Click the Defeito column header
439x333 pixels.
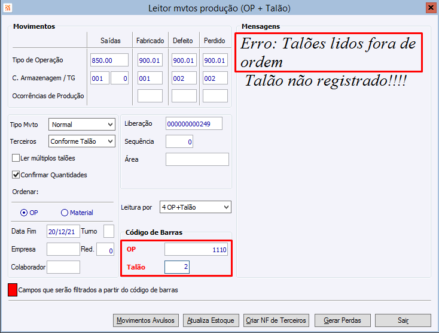pos(183,41)
